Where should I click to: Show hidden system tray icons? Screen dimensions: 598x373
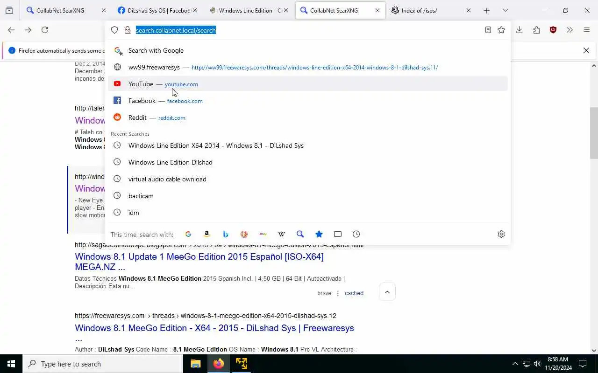(x=515, y=364)
